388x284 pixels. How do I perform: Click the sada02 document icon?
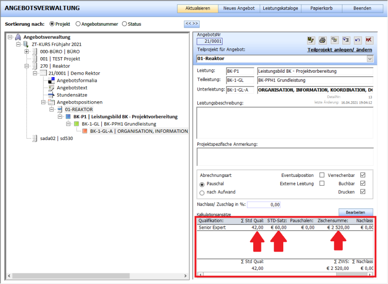34,139
